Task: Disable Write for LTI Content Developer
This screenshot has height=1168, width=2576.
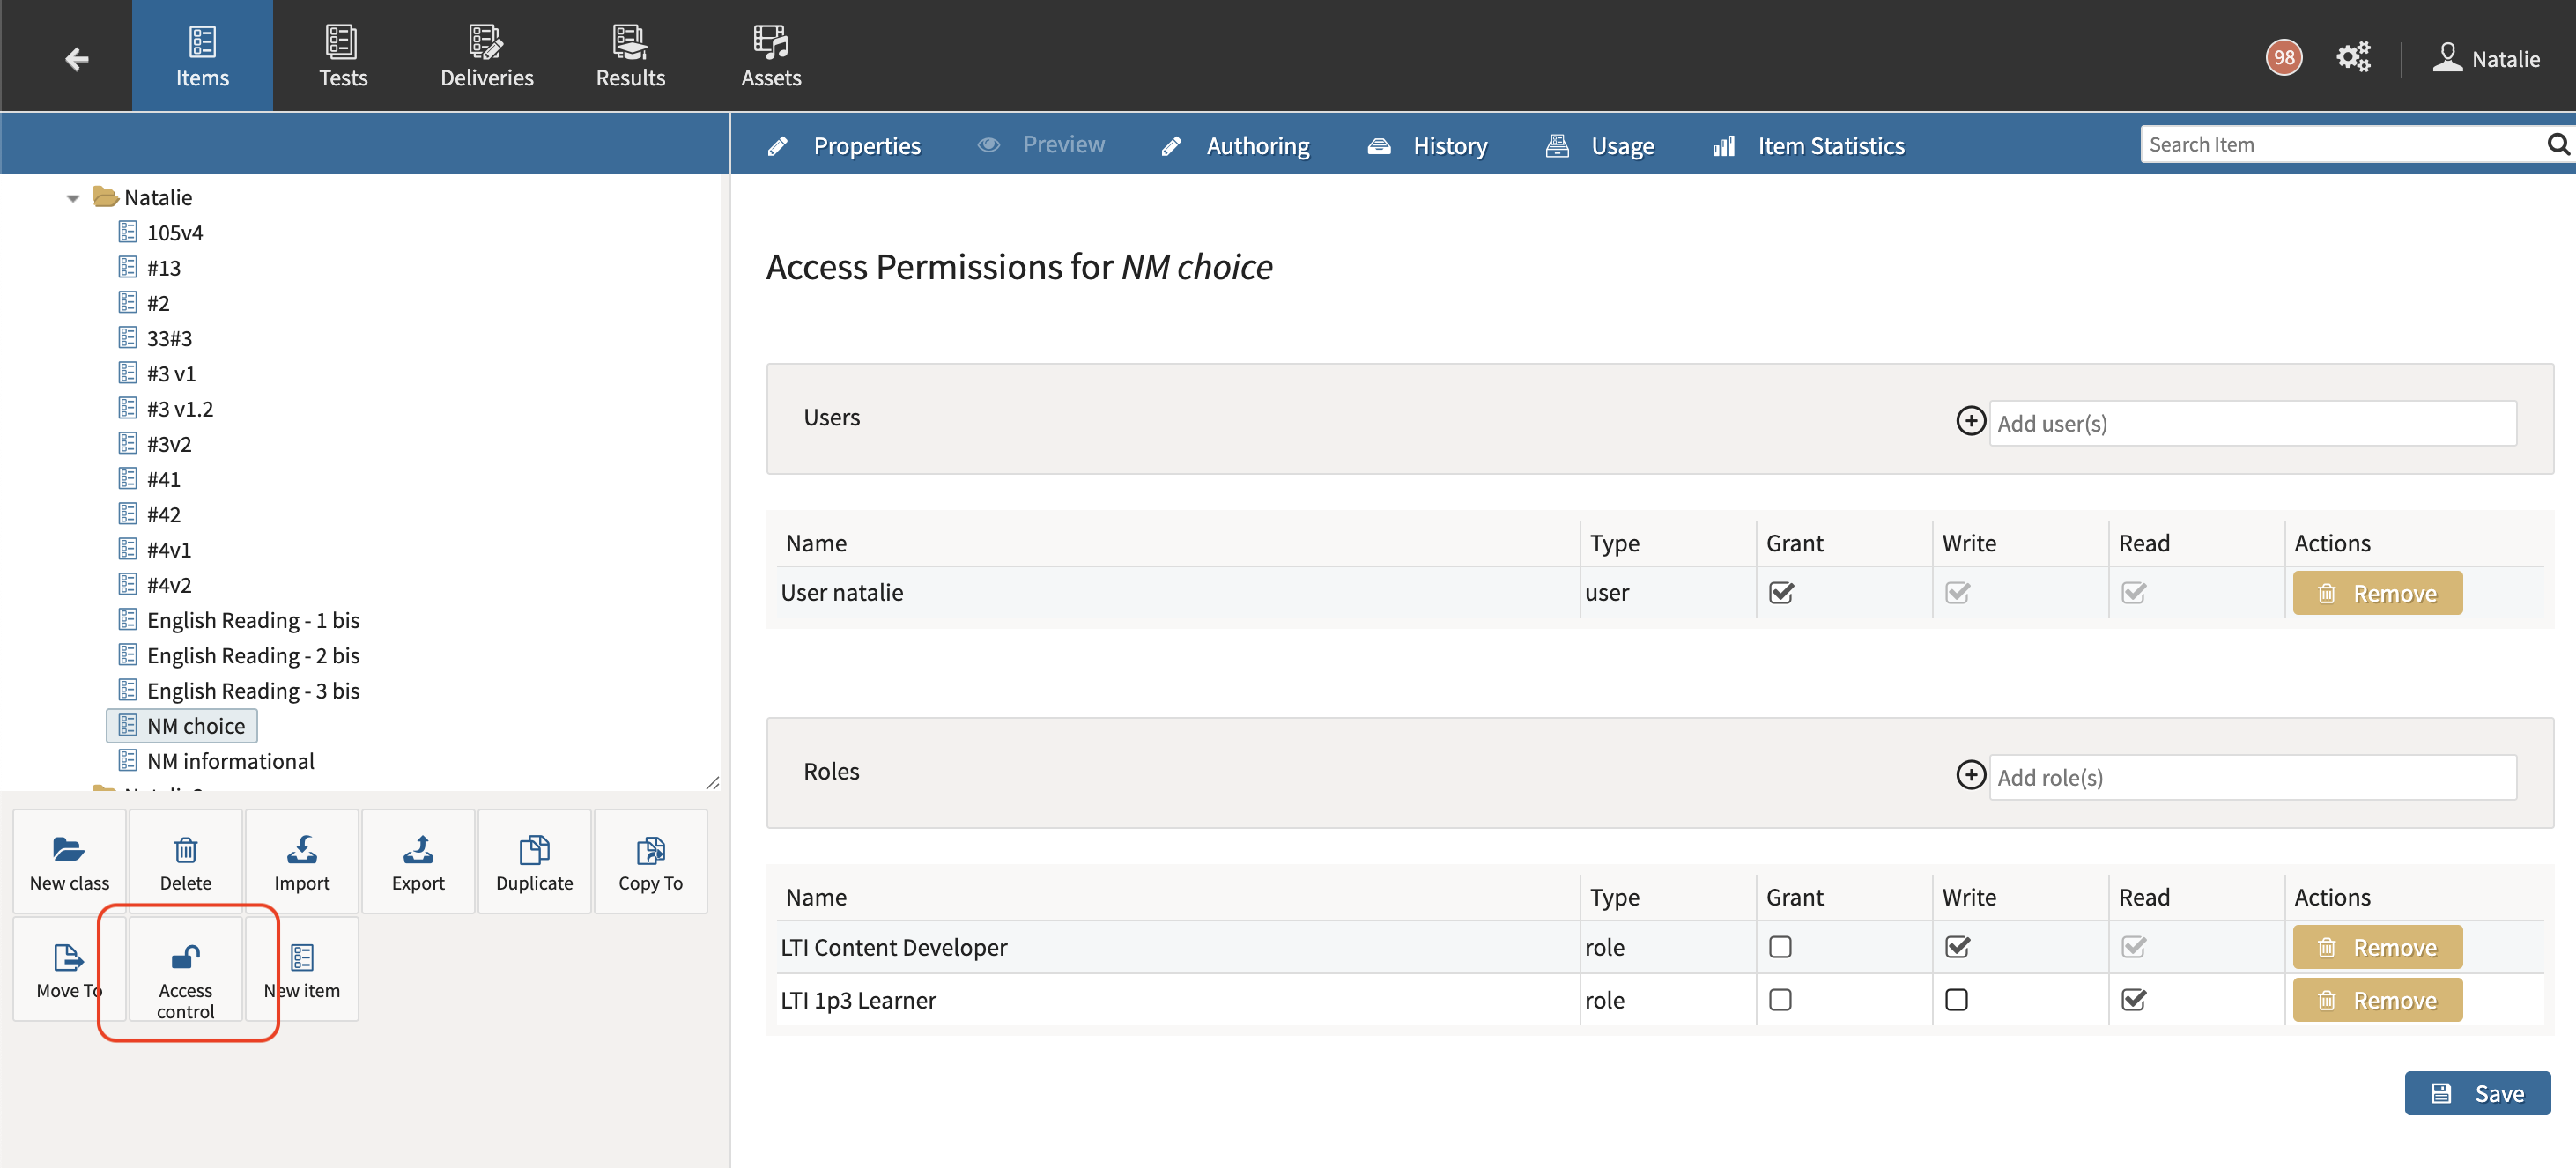Action: pos(1958,946)
